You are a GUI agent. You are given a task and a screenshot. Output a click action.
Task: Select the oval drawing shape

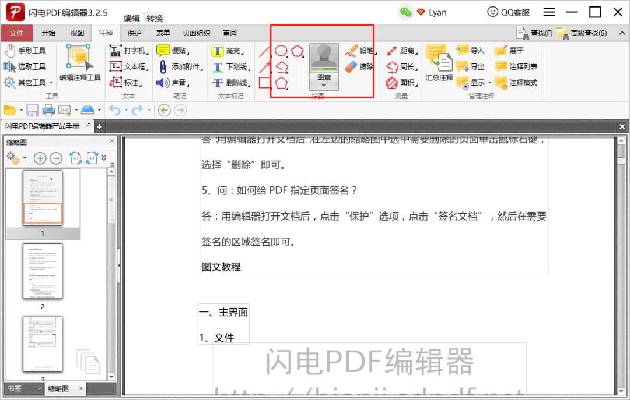[x=281, y=51]
